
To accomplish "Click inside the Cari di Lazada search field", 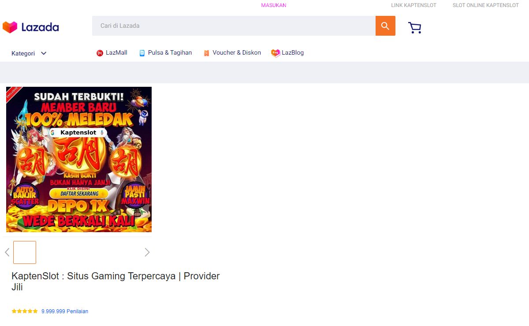I will pyautogui.click(x=234, y=26).
